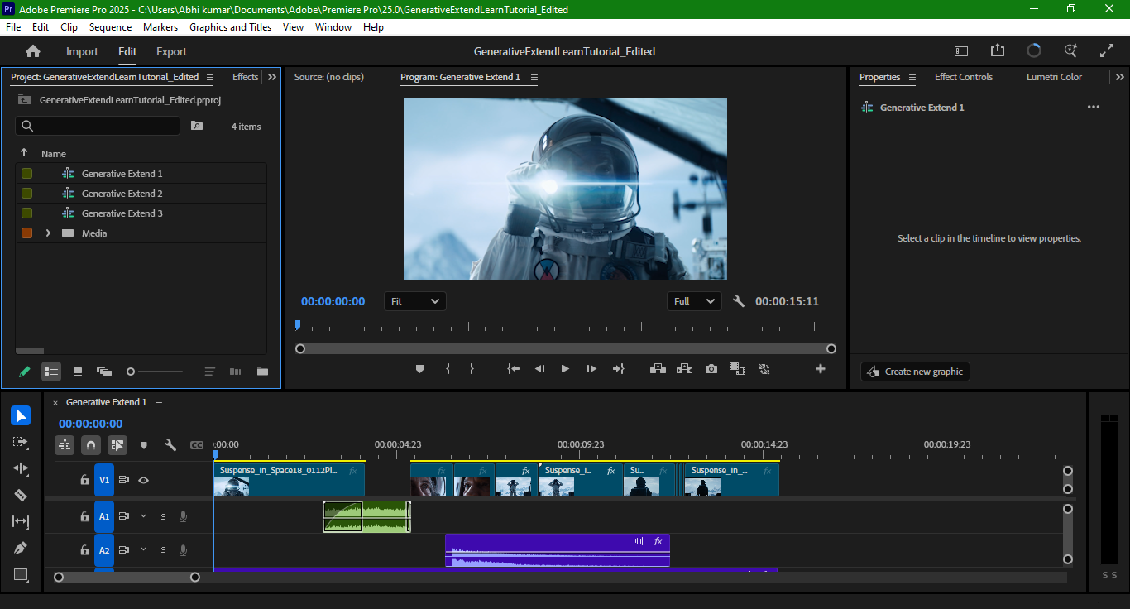Switch to Effect Controls tab

coord(964,77)
